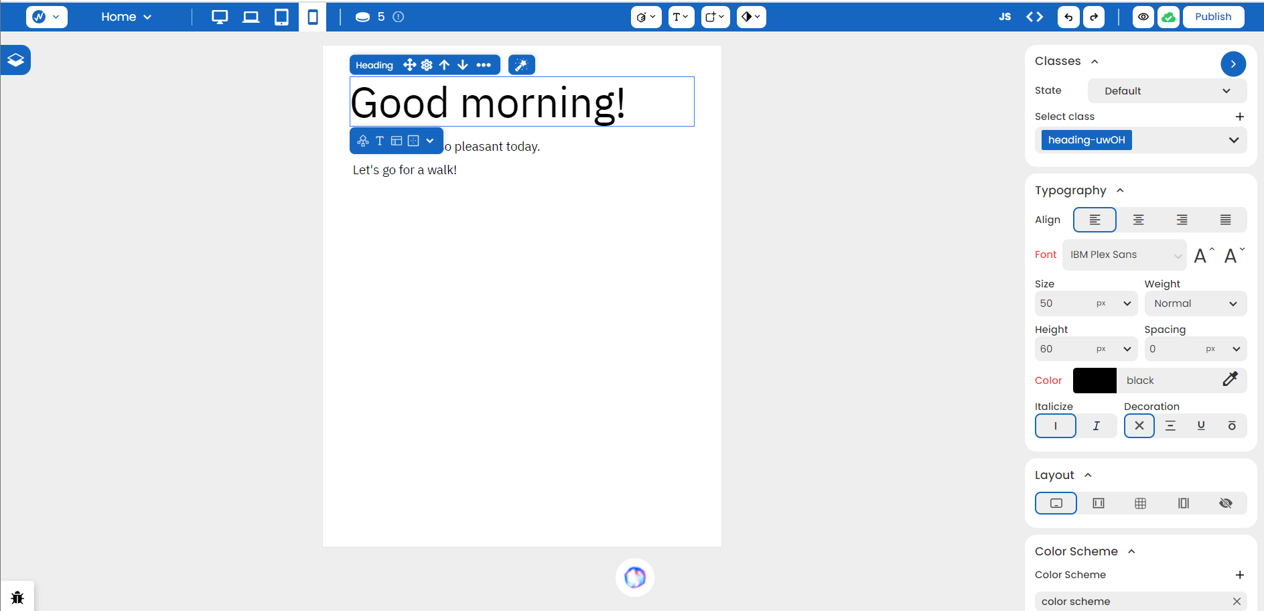Open the Weight Normal dropdown

pos(1196,303)
